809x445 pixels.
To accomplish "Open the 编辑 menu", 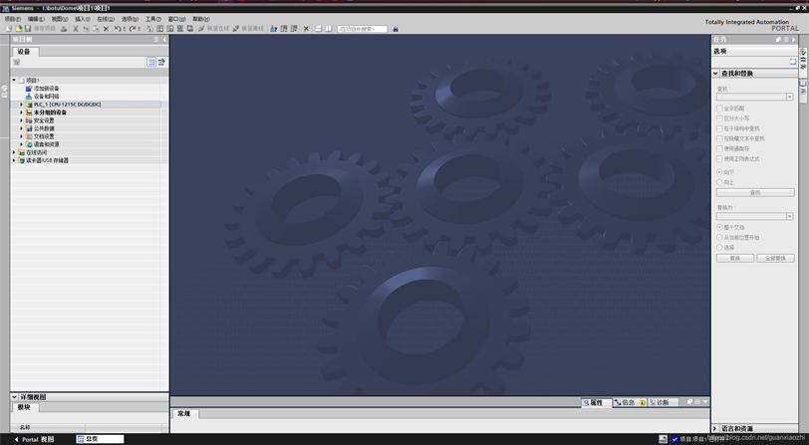I will (x=36, y=19).
